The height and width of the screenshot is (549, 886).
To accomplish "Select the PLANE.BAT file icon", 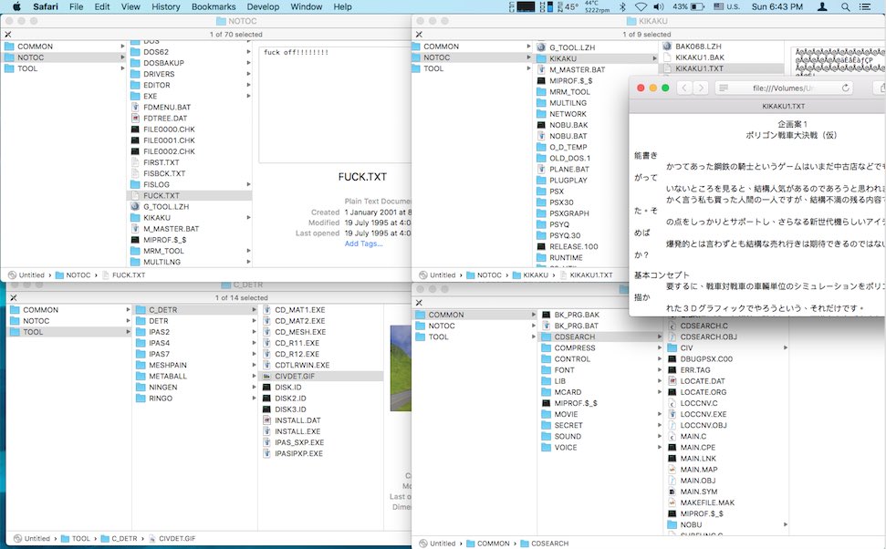I will (541, 169).
